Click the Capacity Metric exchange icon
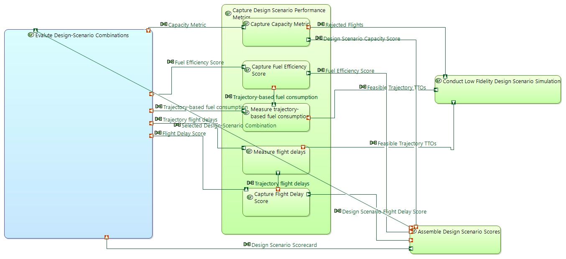Viewport: 566px width, 259px height. tap(163, 25)
